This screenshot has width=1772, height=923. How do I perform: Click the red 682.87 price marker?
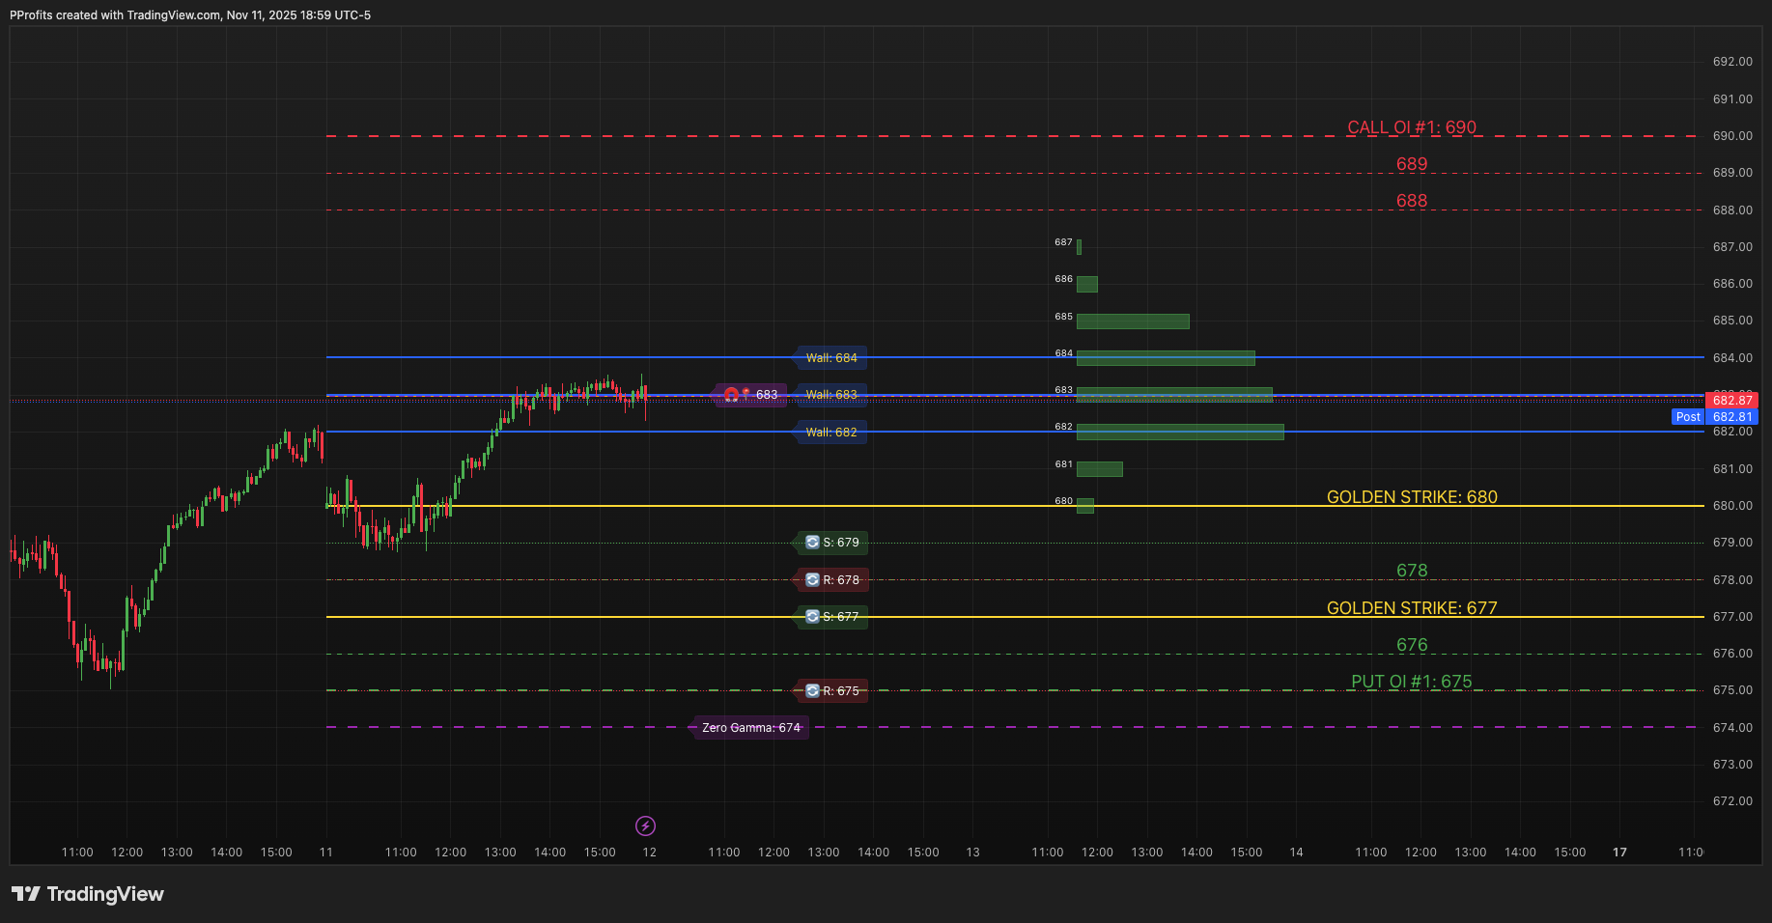[x=1733, y=400]
